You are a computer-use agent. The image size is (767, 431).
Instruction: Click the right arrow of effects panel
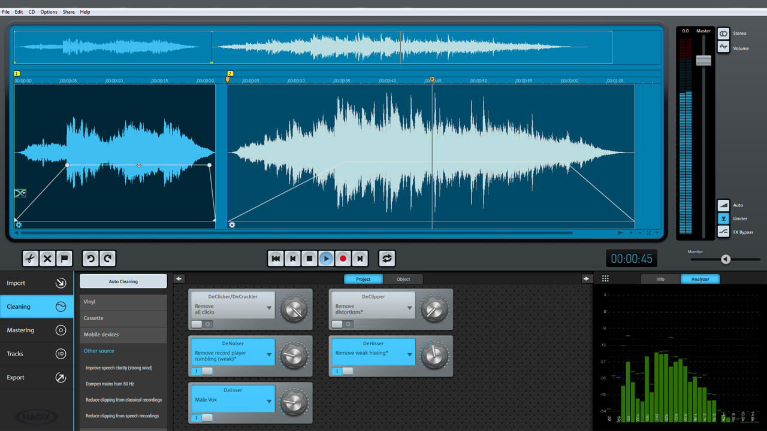coord(586,278)
